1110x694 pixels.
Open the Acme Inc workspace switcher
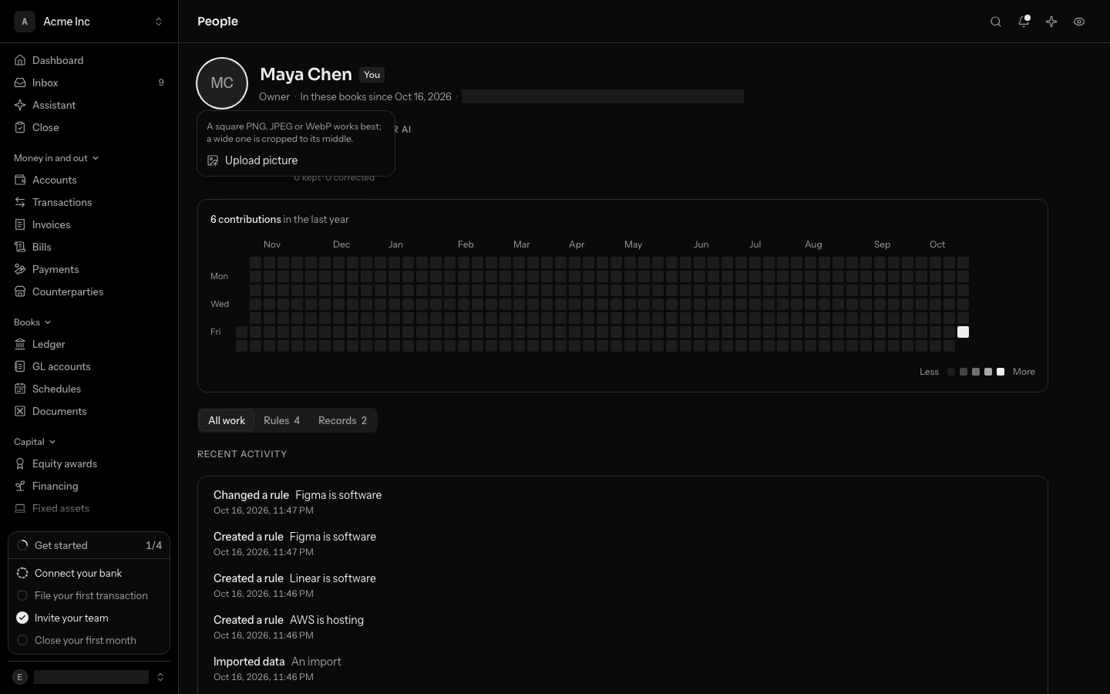(x=89, y=22)
